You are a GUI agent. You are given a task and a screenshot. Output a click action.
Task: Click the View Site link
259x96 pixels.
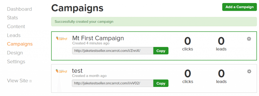coord(17,81)
